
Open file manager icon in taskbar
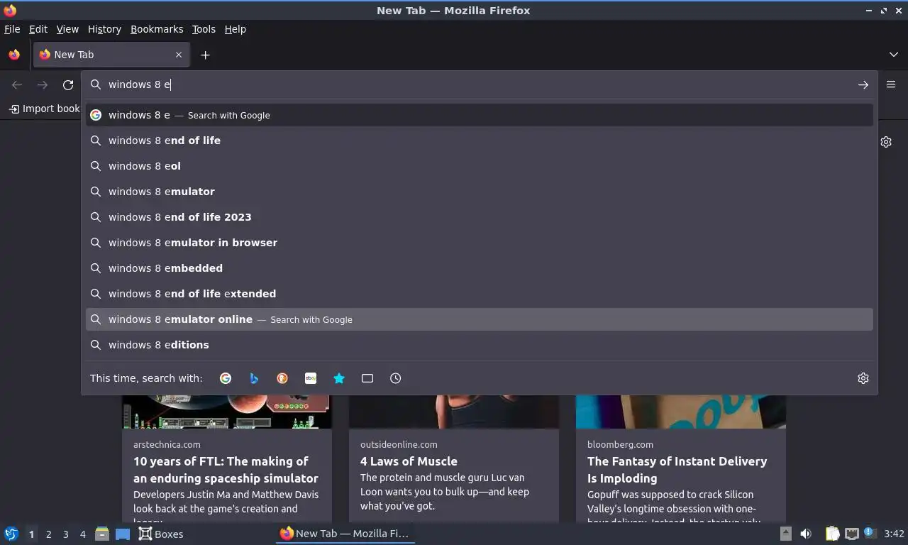point(102,534)
